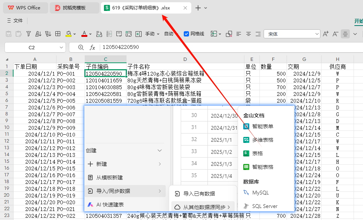Click the remove duplicates icon
Viewport: 363px width, 220px height.
click(x=229, y=34)
